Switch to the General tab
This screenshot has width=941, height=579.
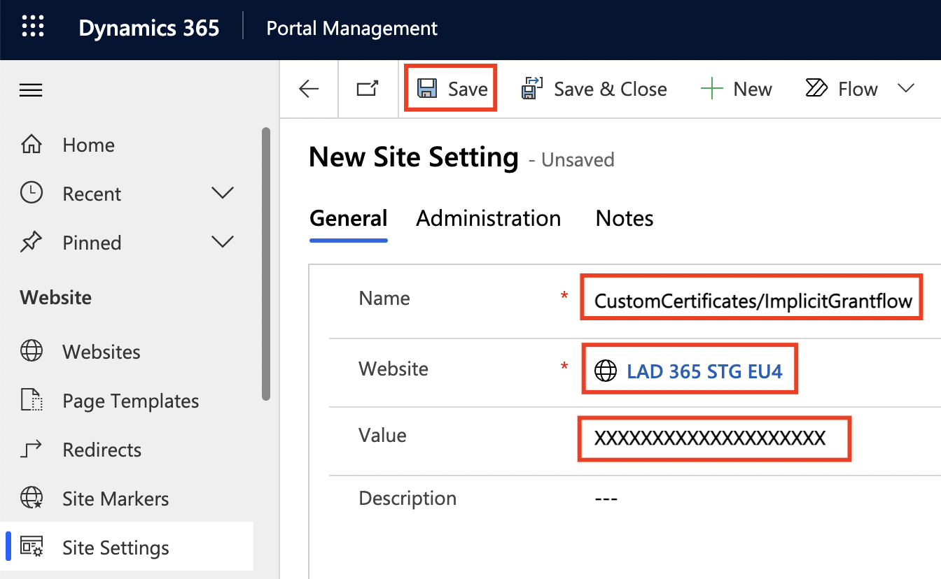(x=349, y=218)
